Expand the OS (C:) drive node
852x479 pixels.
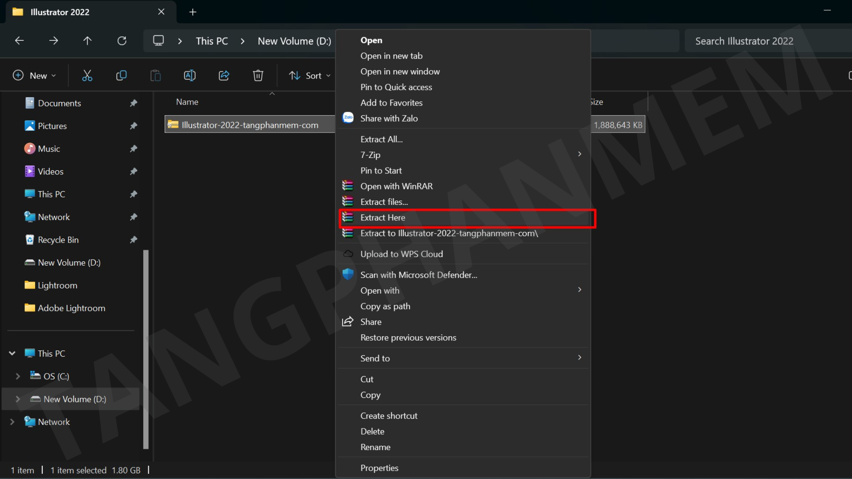pyautogui.click(x=18, y=376)
